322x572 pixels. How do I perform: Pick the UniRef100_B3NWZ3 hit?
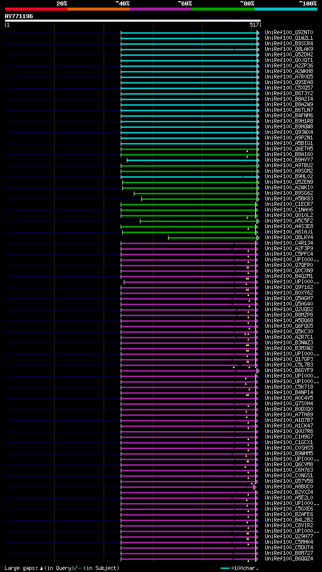289,342
